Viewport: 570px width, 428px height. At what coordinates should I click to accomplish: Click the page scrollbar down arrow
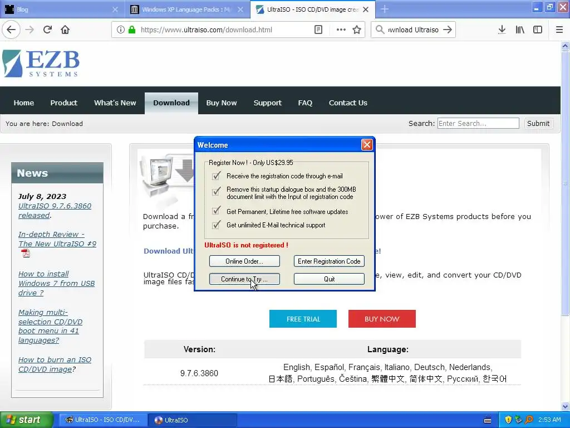565,406
